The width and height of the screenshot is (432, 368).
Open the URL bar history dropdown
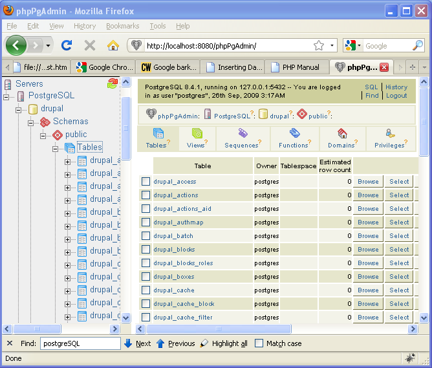click(332, 45)
